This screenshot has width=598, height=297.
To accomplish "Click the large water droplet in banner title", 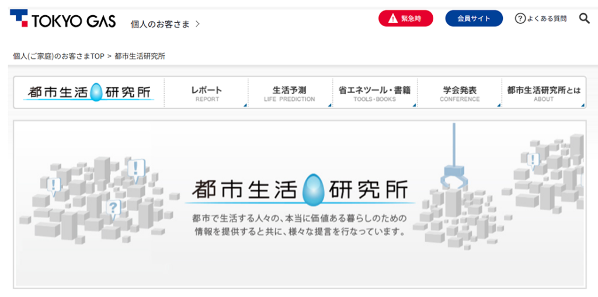I will (314, 187).
